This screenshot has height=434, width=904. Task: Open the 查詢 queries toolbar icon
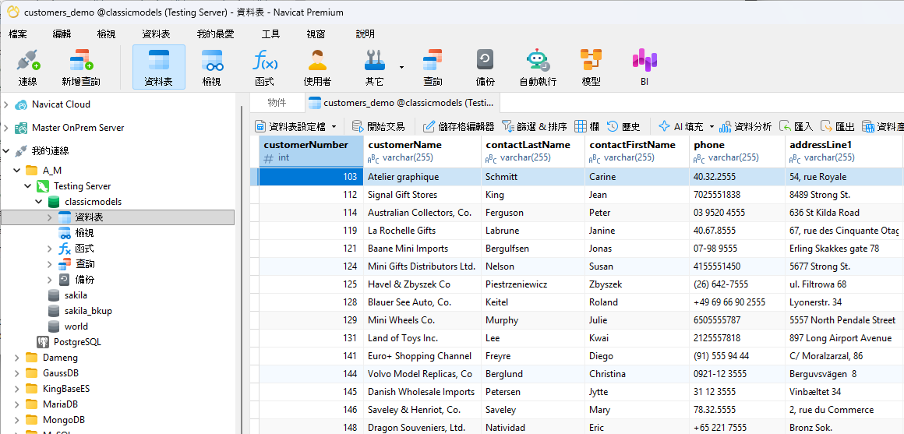click(433, 67)
